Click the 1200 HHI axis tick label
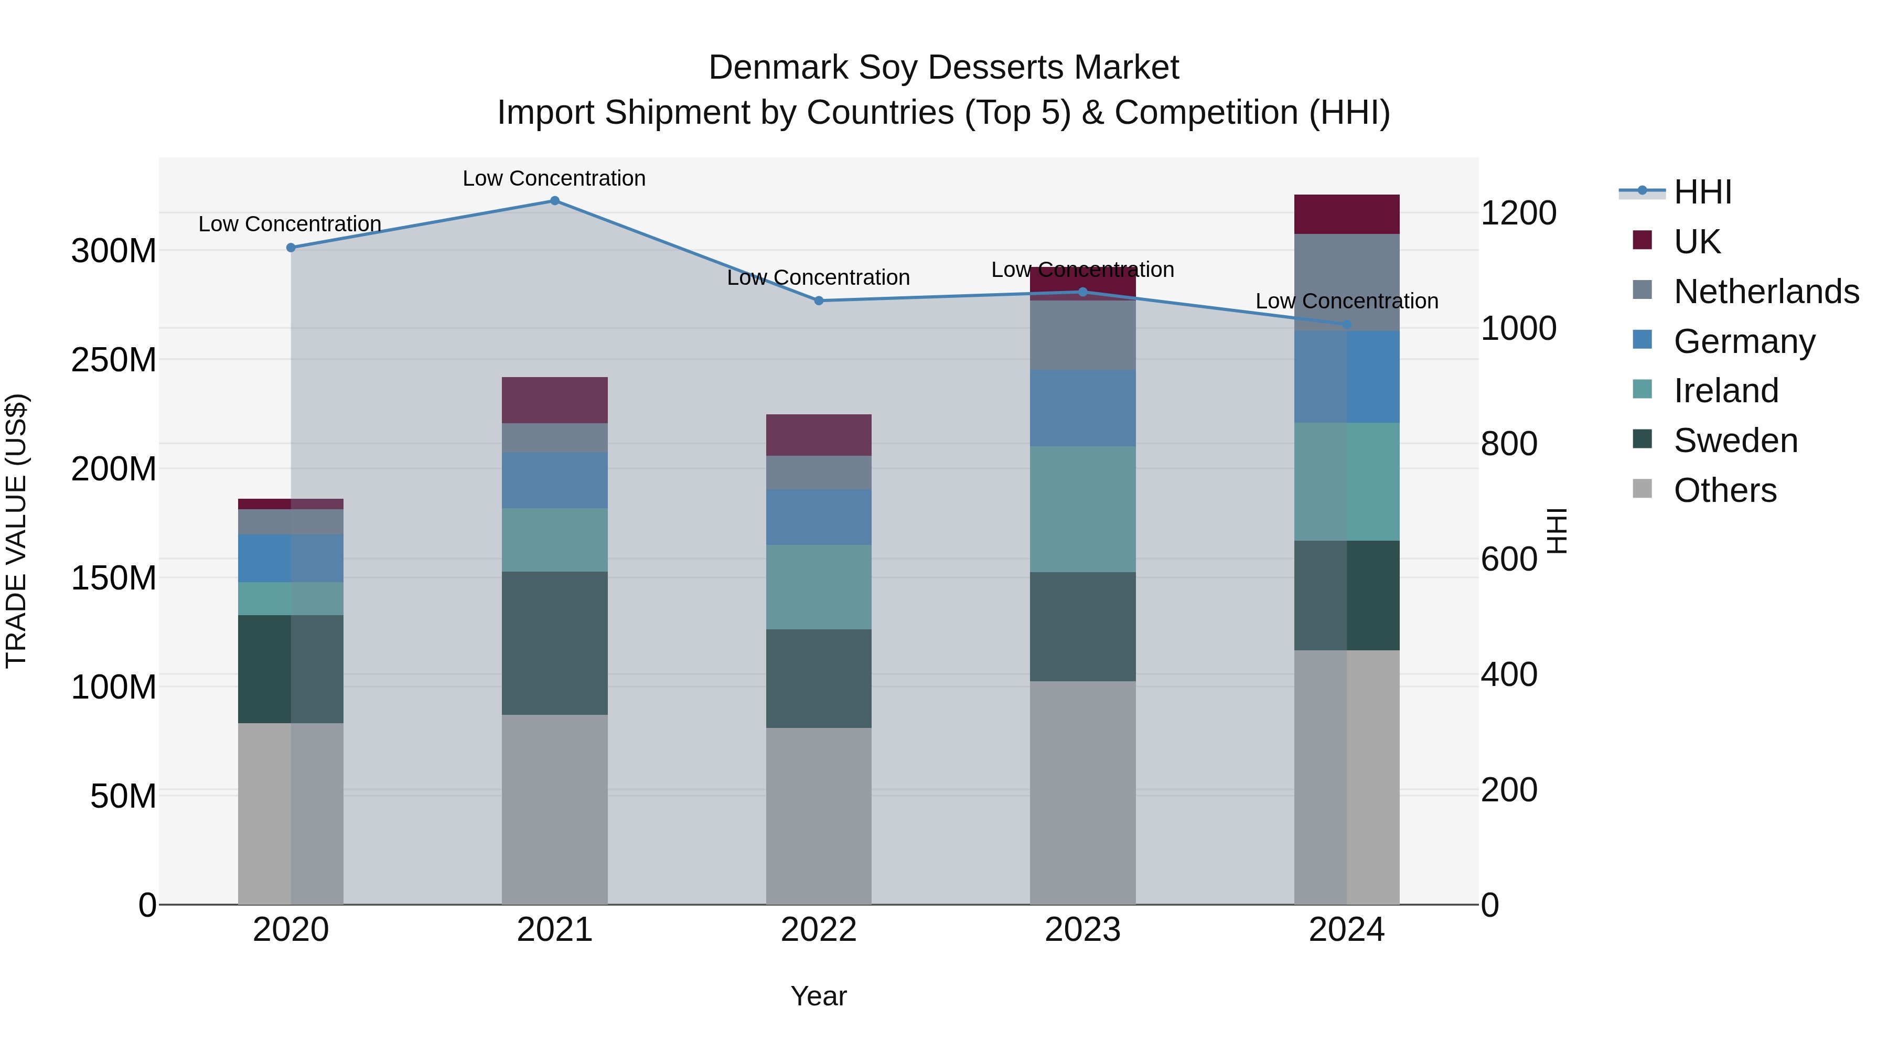Image resolution: width=1888 pixels, height=1062 pixels. tap(1519, 212)
